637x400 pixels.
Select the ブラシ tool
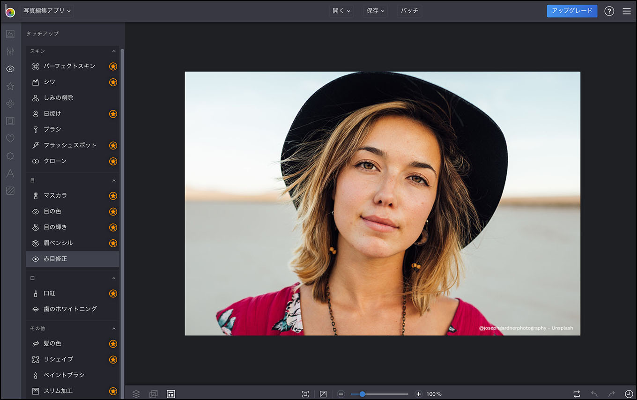(73, 129)
